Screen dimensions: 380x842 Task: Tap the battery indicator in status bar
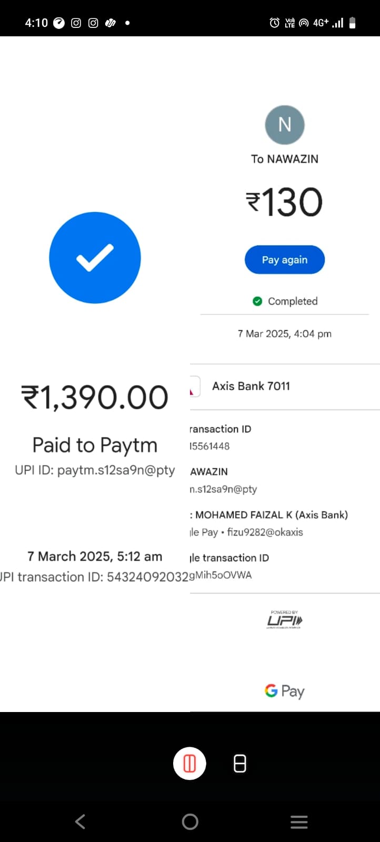(x=353, y=23)
